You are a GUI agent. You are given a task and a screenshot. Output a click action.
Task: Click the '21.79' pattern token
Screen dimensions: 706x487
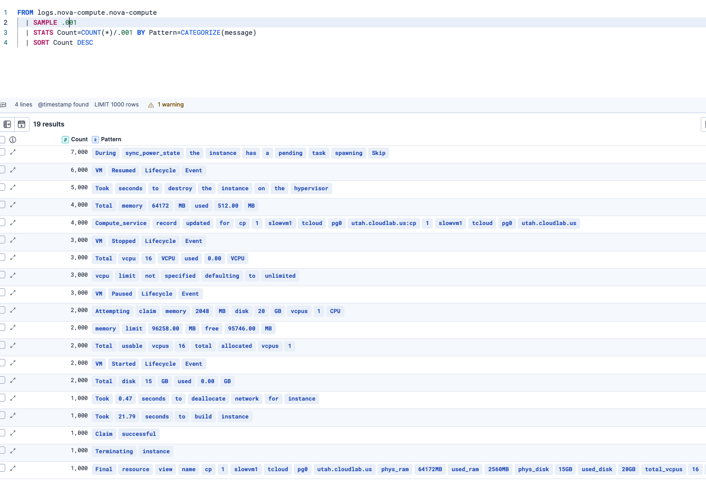127,417
